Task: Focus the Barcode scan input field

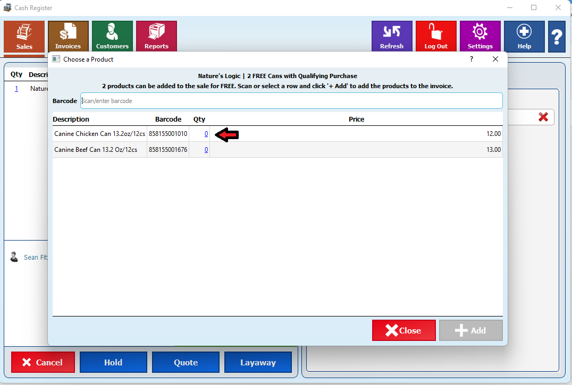Action: (x=291, y=101)
